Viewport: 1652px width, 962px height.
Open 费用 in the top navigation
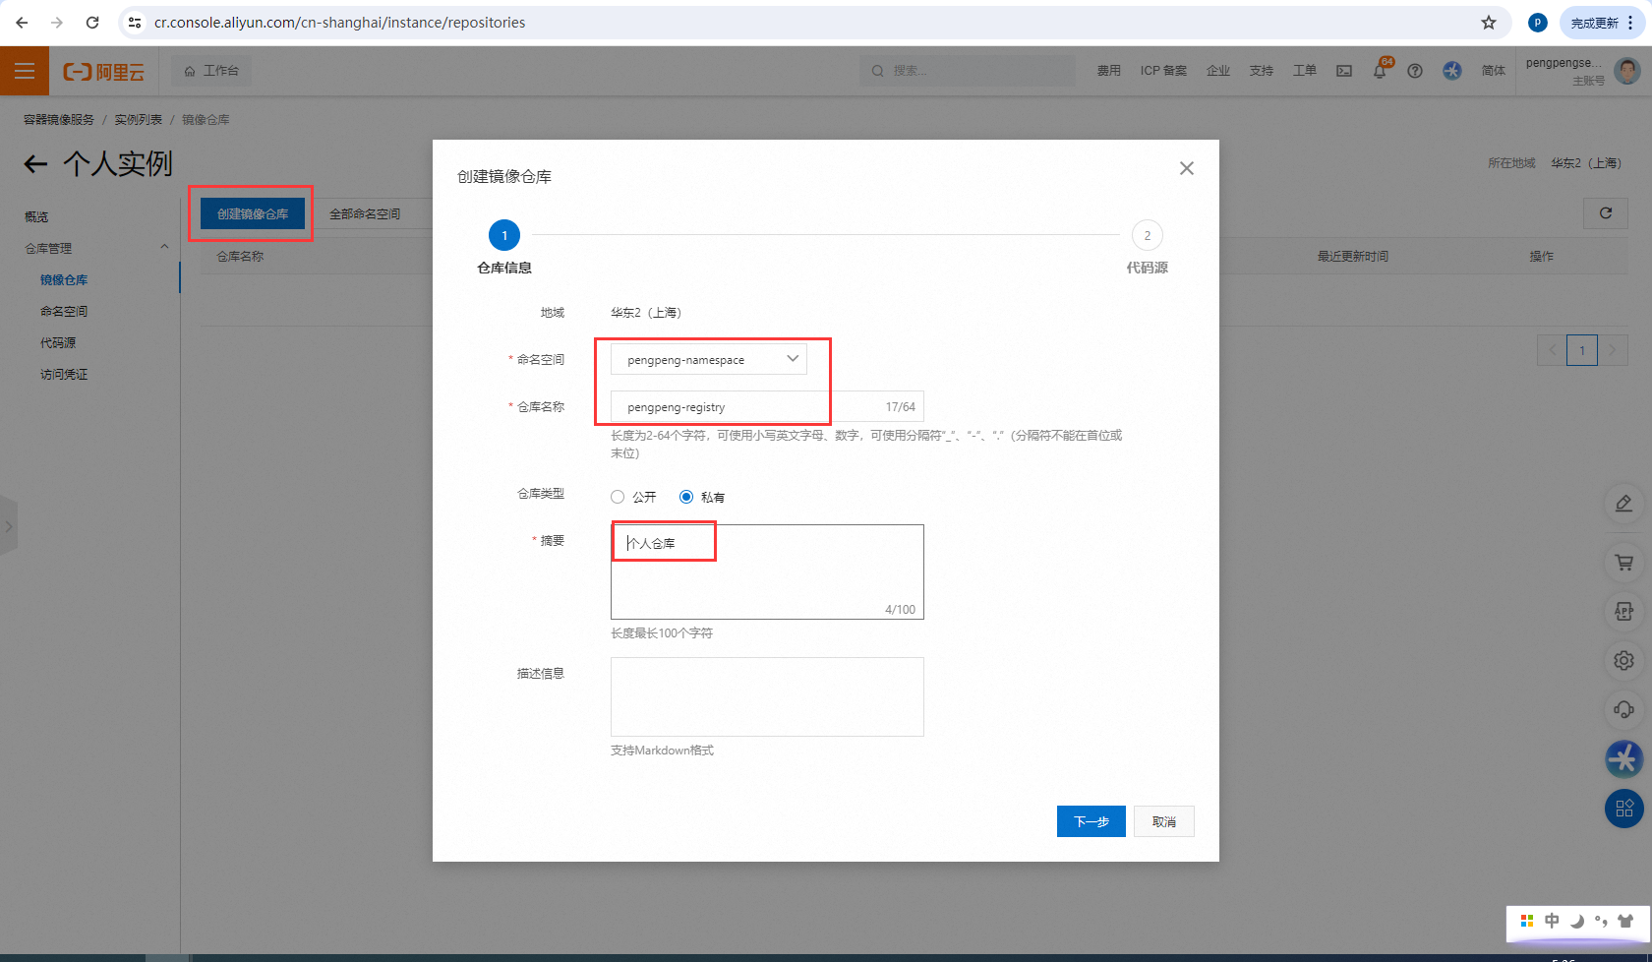[1109, 71]
